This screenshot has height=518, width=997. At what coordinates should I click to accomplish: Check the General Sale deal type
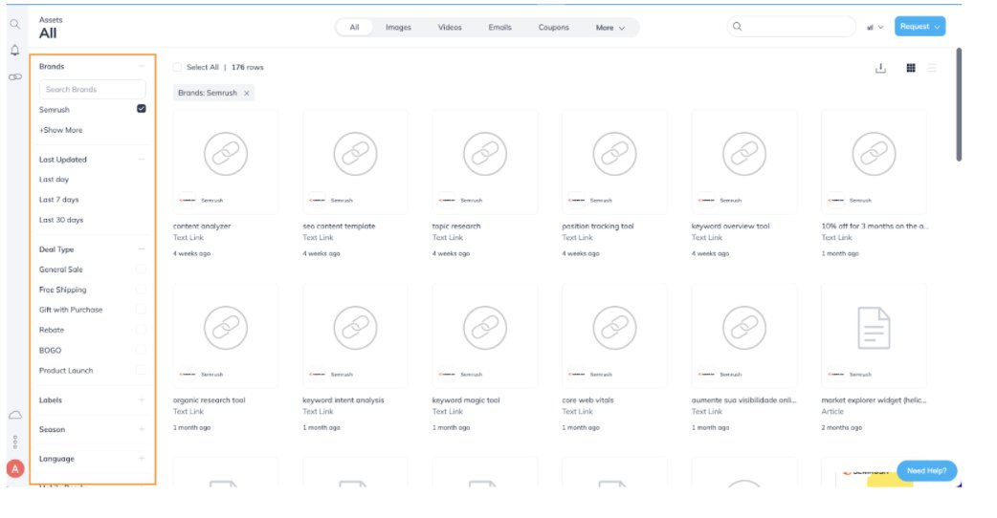pyautogui.click(x=141, y=270)
